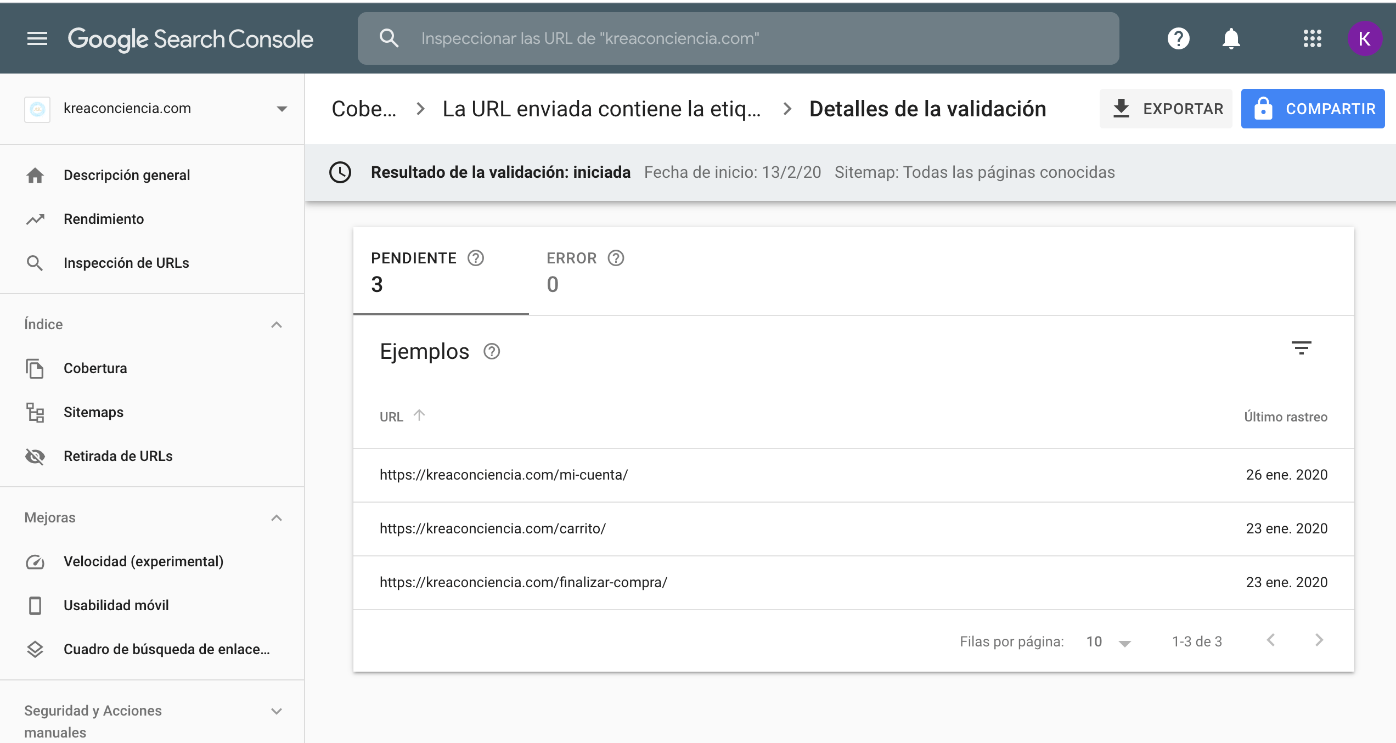This screenshot has width=1396, height=743.
Task: Click the magnifier icon beside Inspección de URLs
Action: (x=35, y=263)
